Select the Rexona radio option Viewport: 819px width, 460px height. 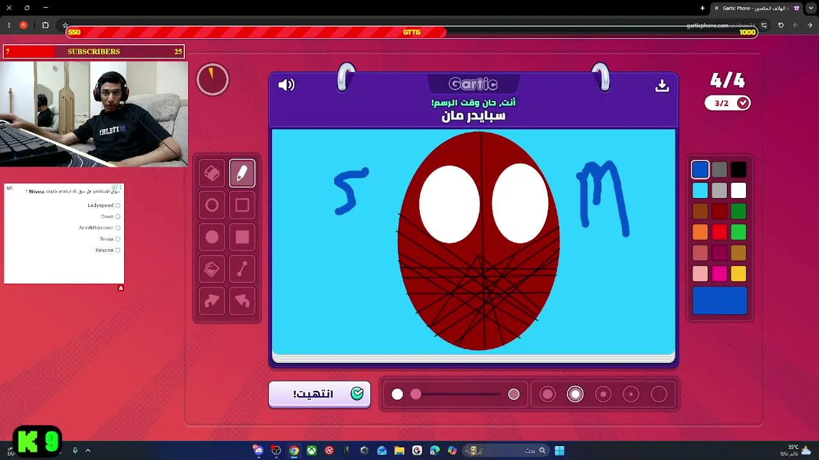118,250
